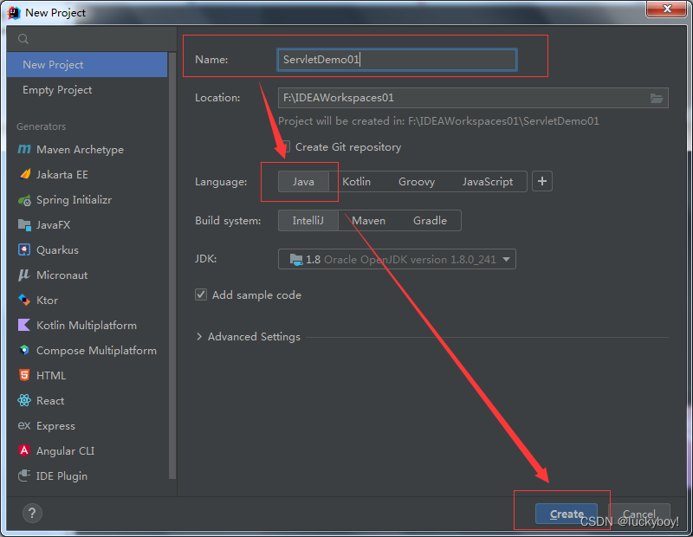This screenshot has height=537, width=693.
Task: Toggle the Create Git repository checkbox
Action: pyautogui.click(x=286, y=146)
